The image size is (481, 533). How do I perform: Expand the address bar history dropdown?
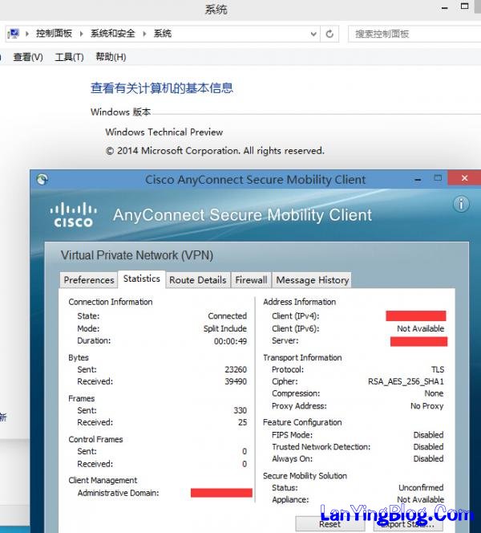pyautogui.click(x=313, y=34)
